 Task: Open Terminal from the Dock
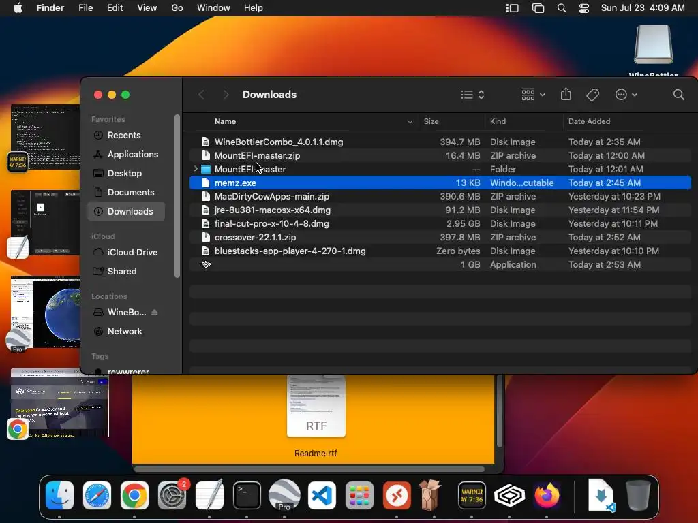[247, 496]
